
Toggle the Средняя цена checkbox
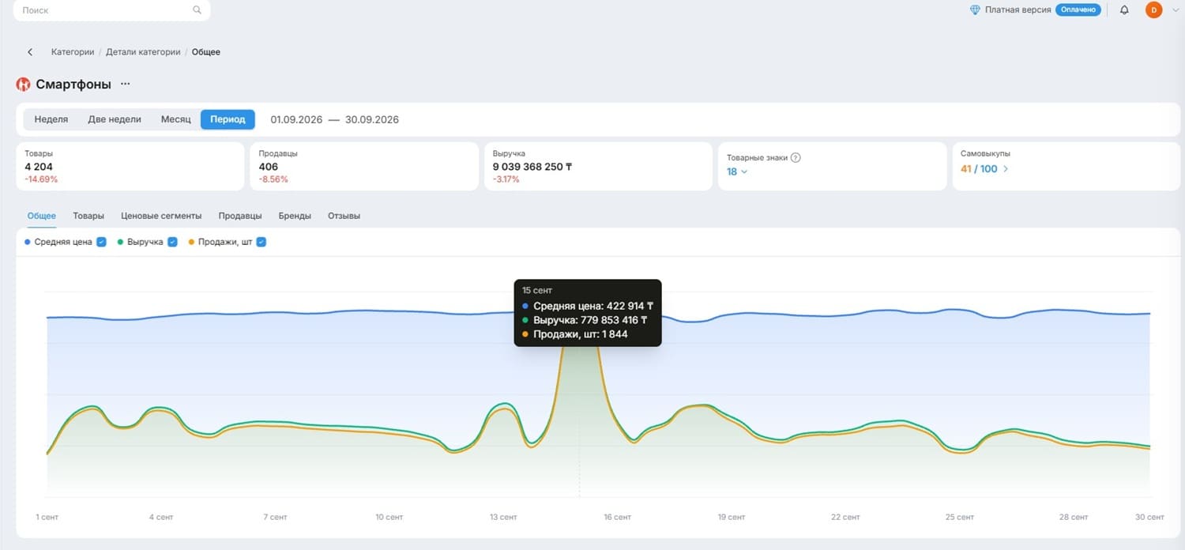(101, 242)
